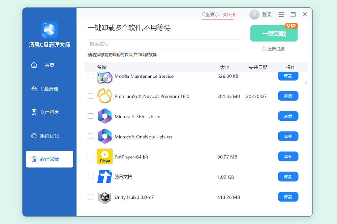Click the 搜索应用 search field
The width and height of the screenshot is (337, 224).
tap(164, 44)
